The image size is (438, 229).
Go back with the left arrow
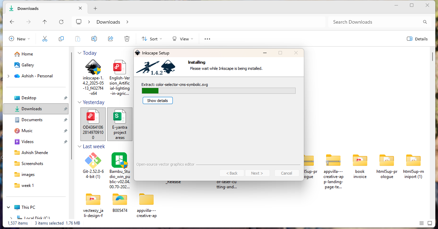12,22
